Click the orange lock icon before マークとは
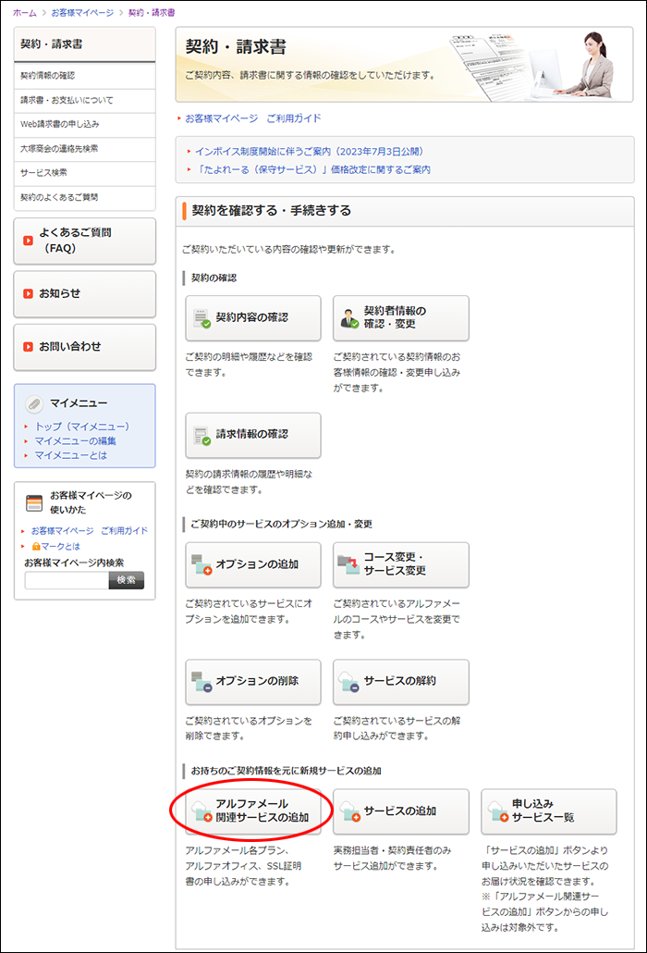The image size is (647, 953). [x=36, y=547]
